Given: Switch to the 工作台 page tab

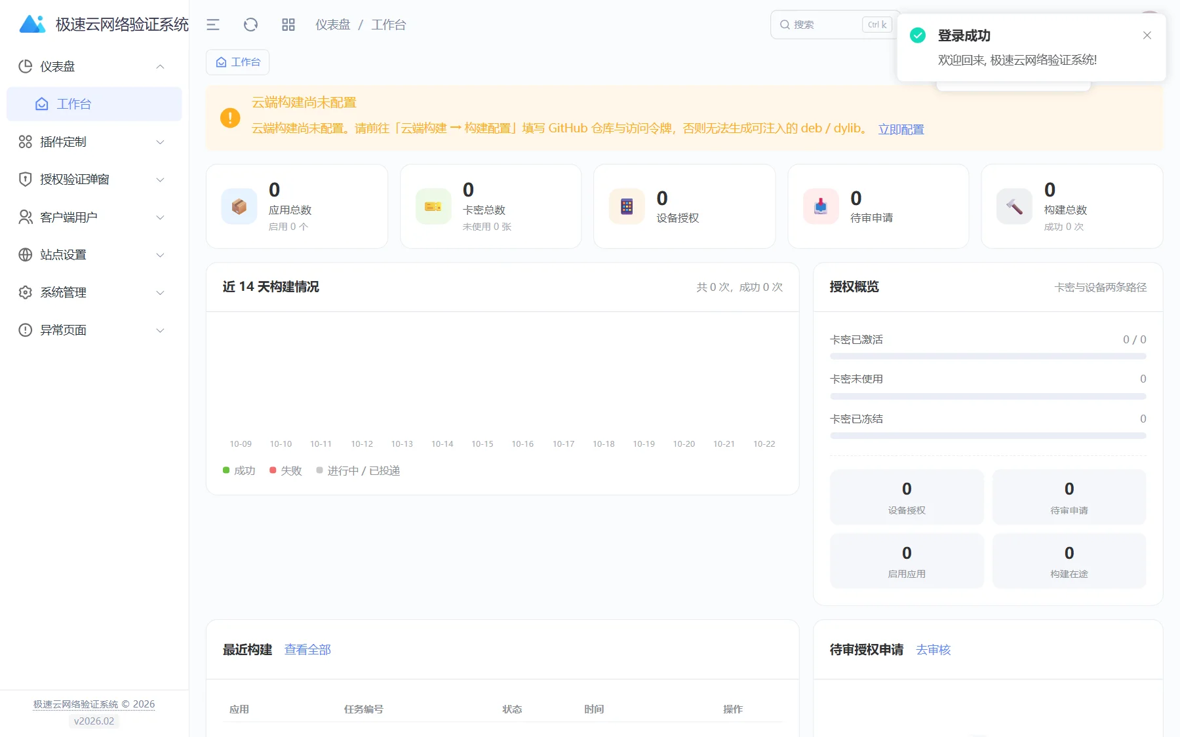Looking at the screenshot, I should pyautogui.click(x=238, y=62).
